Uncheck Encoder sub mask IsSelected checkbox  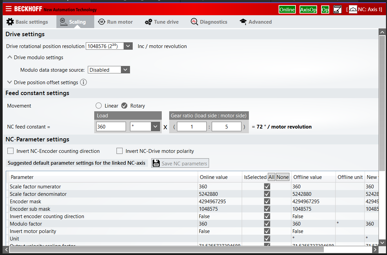coord(267,209)
